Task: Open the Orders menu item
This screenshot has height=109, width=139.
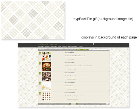Action: tap(60, 46)
